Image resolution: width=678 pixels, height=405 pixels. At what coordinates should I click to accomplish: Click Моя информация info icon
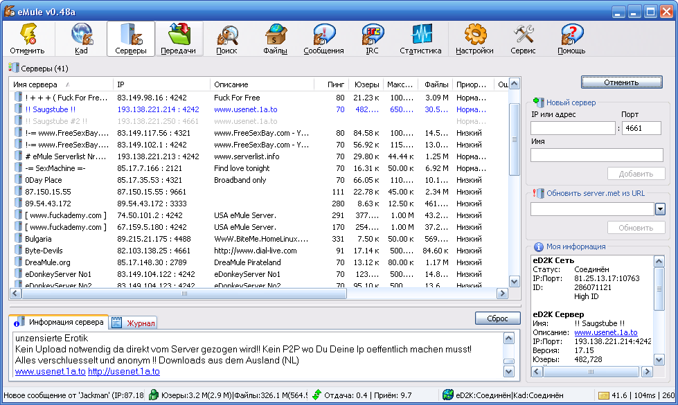[x=538, y=246]
